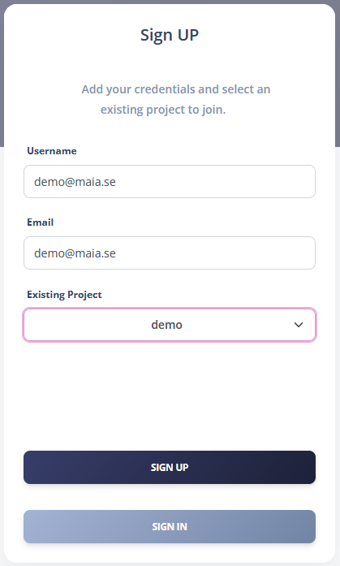Select the 'demo' value in project combo box
The height and width of the screenshot is (566, 340).
click(x=166, y=325)
